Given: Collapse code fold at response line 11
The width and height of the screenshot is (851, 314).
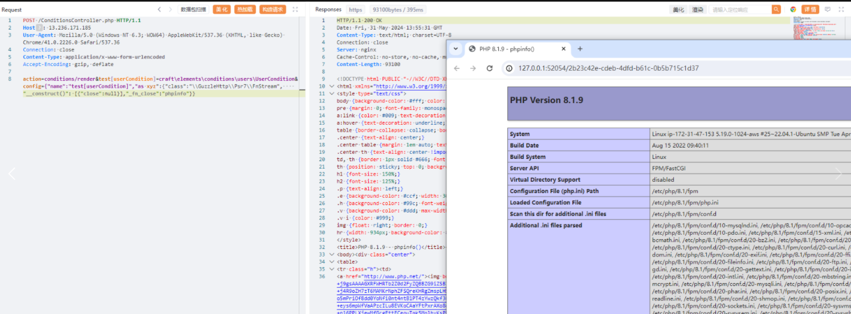Looking at the screenshot, I should [x=332, y=93].
